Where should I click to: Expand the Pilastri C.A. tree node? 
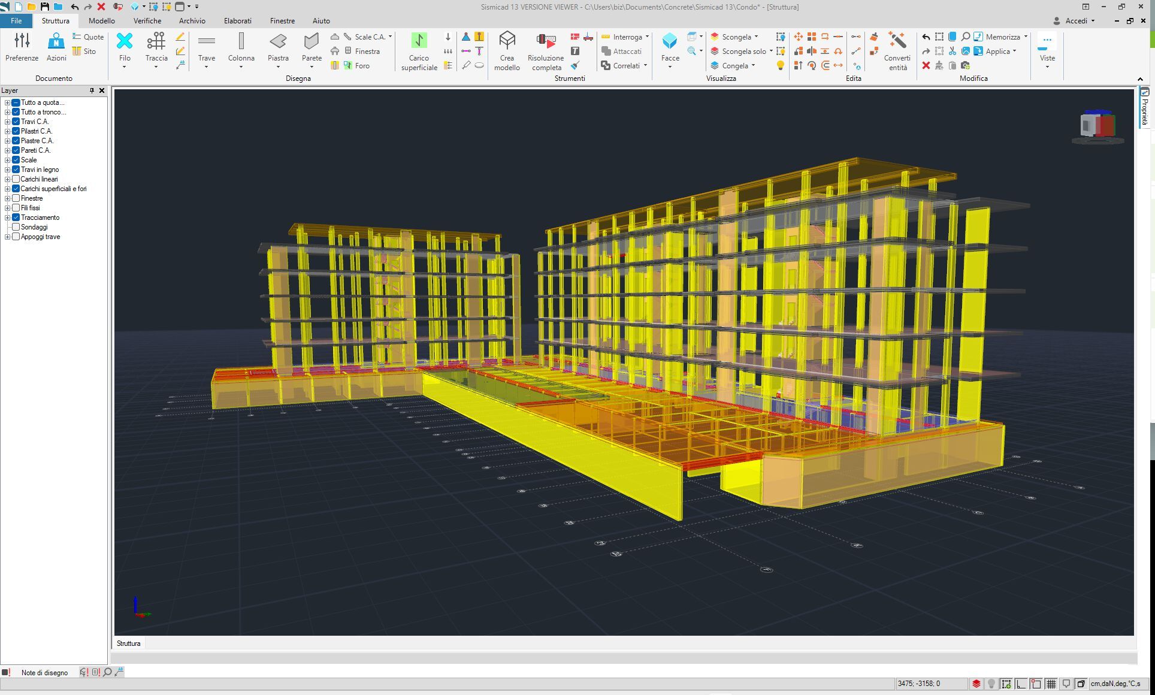7,131
